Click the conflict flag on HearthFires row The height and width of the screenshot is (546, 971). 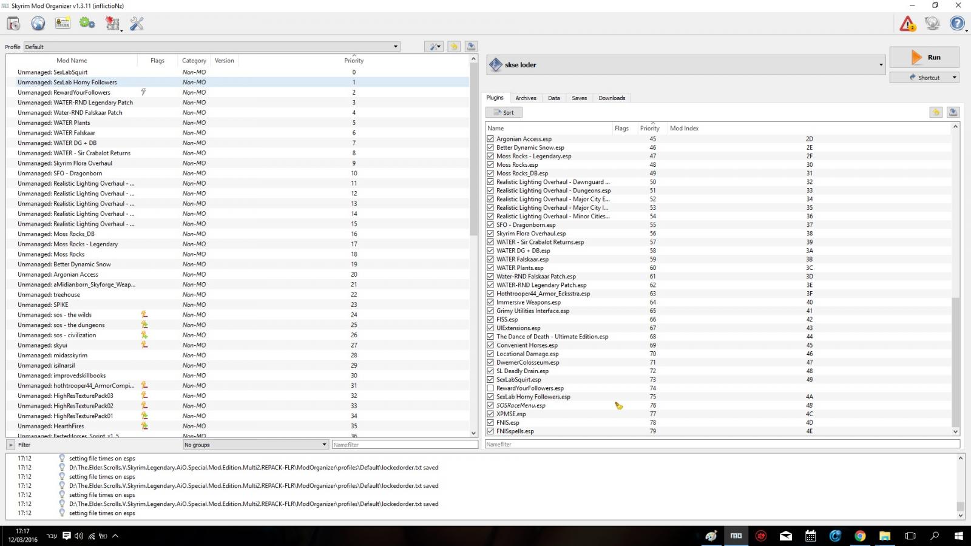click(144, 426)
